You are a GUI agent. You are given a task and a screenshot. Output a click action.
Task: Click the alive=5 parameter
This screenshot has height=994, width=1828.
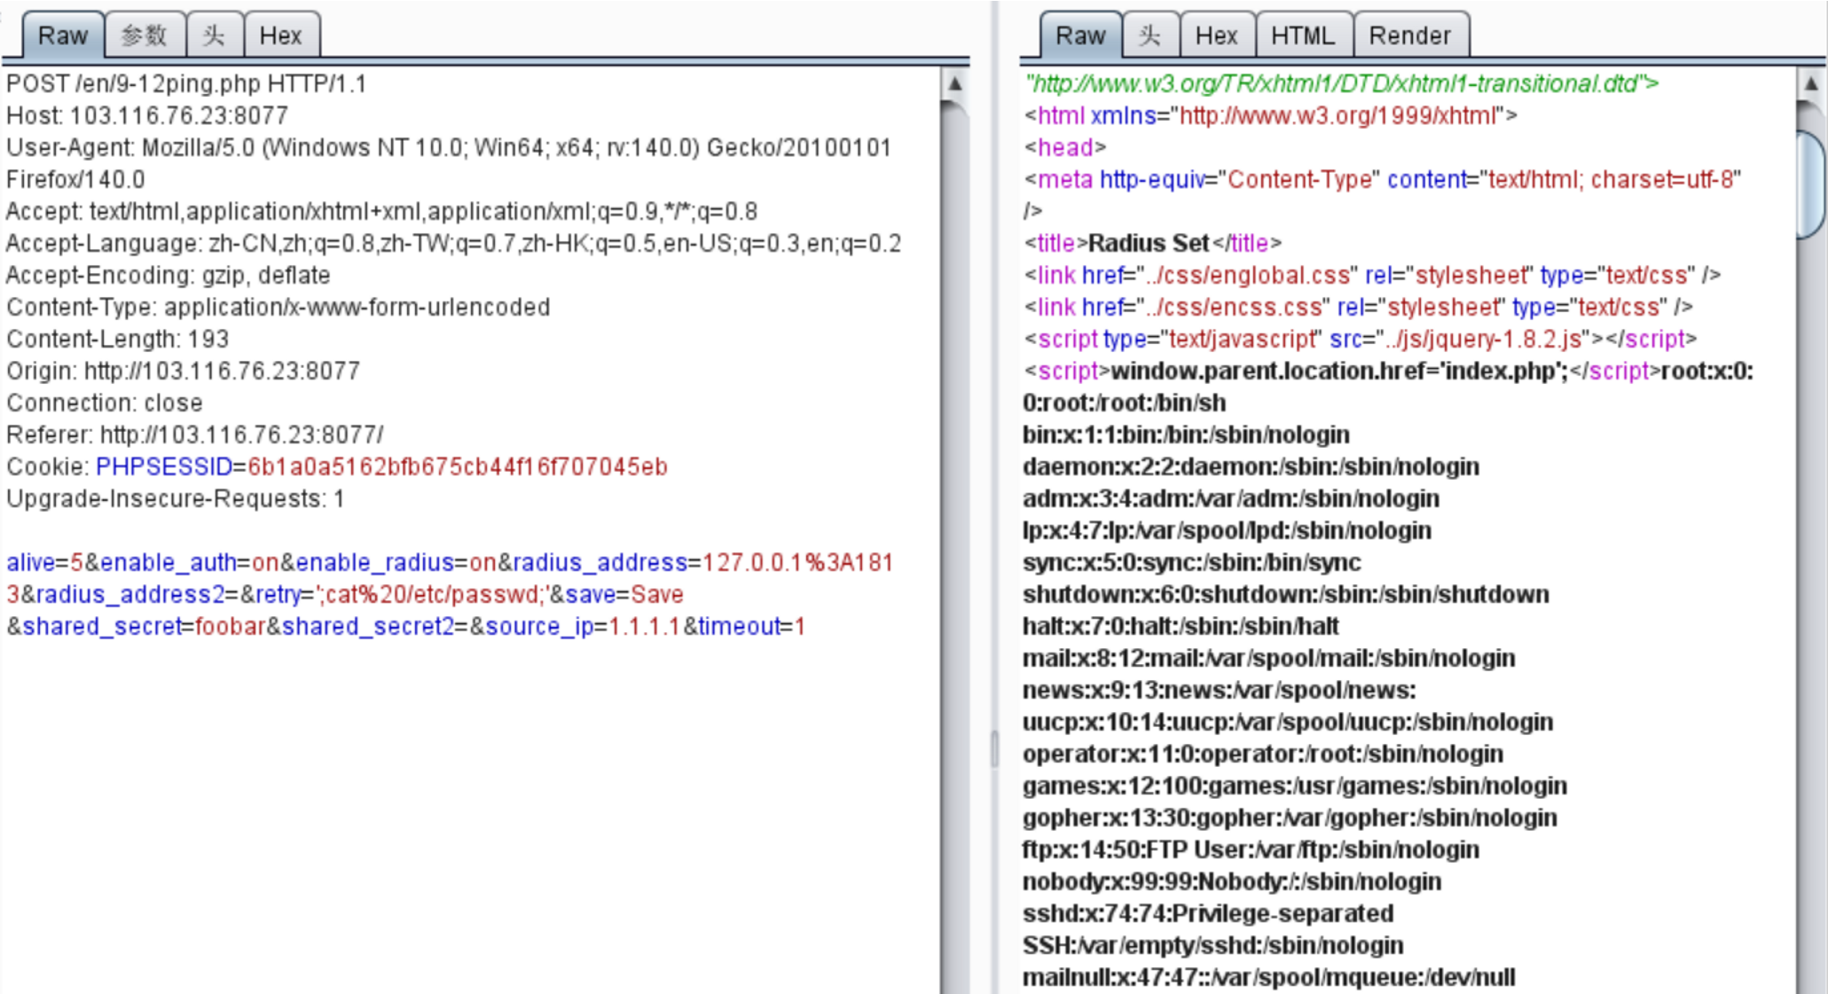click(x=44, y=563)
